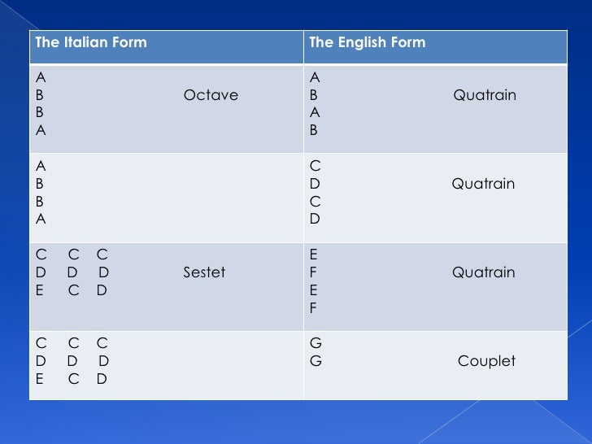Click the last F in EFEF quatrain
The height and width of the screenshot is (444, 592).
(x=313, y=307)
